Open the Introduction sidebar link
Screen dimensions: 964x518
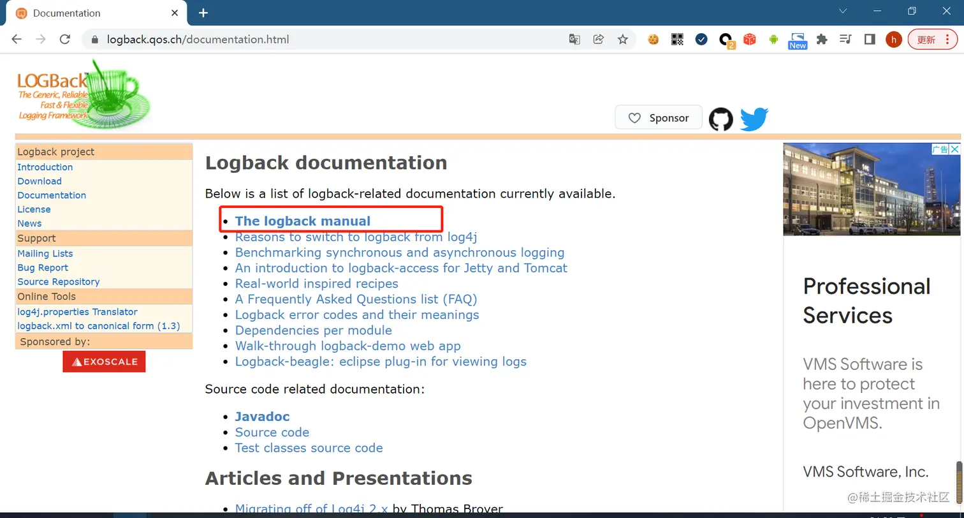coord(45,167)
